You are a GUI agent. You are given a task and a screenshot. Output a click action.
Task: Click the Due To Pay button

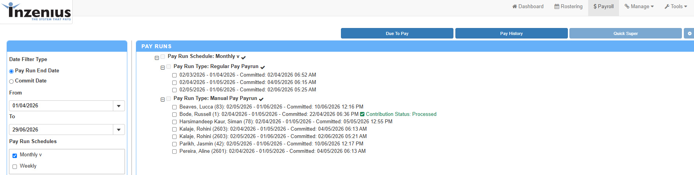[397, 33]
